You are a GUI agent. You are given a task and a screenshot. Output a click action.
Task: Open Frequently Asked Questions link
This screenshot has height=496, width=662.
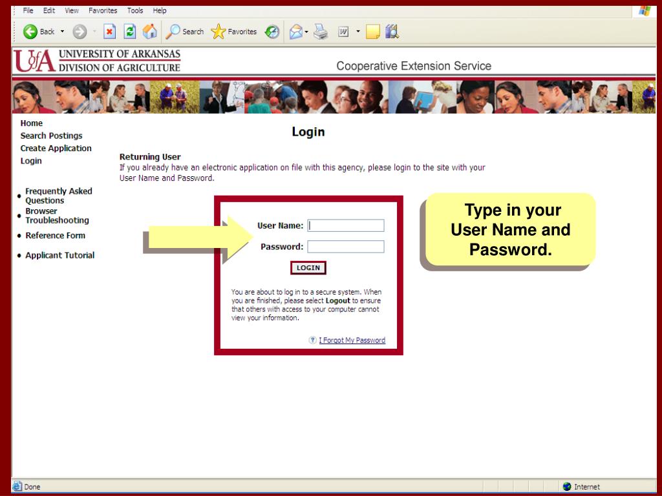(x=59, y=196)
